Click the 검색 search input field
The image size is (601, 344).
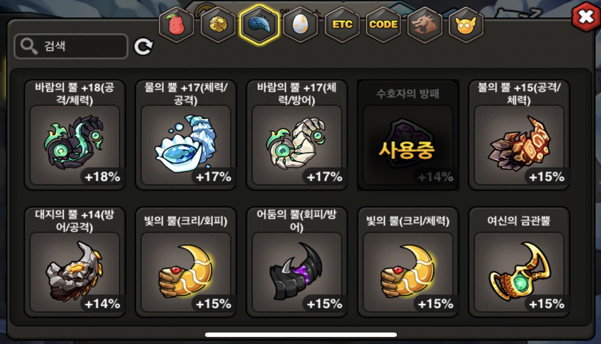[x=71, y=46]
